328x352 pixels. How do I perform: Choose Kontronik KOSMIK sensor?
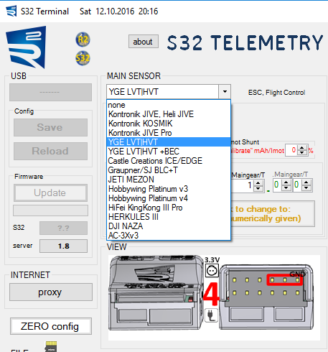pos(169,124)
